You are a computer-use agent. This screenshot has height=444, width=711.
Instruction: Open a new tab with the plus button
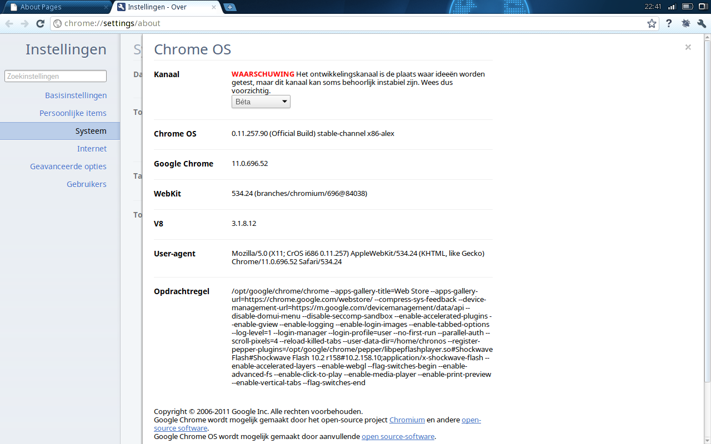(x=229, y=7)
